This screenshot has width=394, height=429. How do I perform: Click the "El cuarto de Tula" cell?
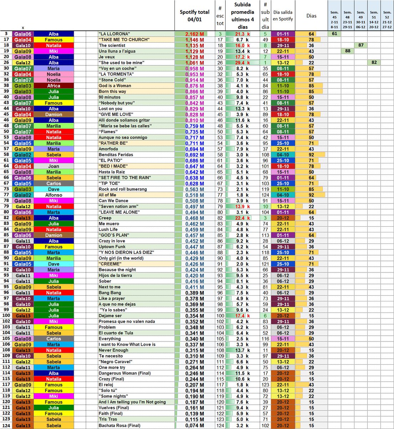tap(136, 333)
